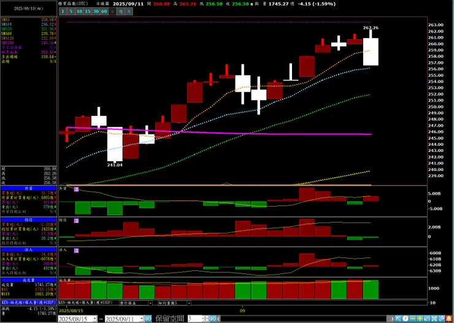Click the 241.04 low price label
This screenshot has height=323, width=454.
coord(115,165)
